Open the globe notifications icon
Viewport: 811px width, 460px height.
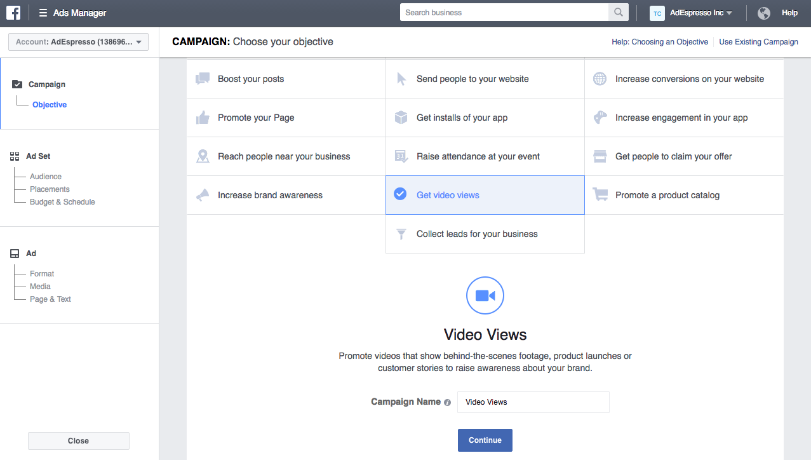[x=764, y=13]
